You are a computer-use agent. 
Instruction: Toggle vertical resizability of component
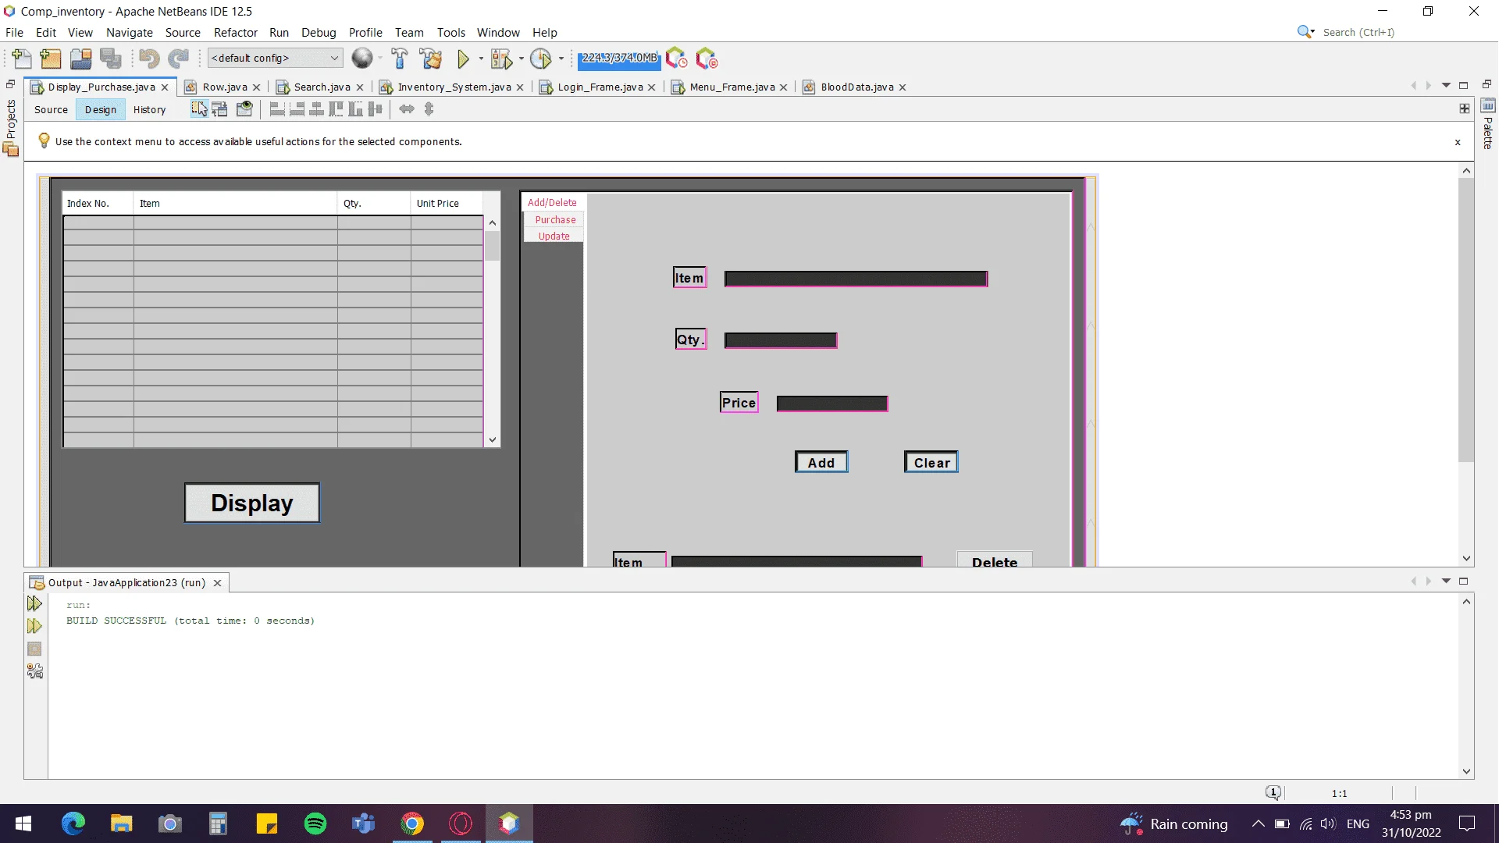[429, 109]
